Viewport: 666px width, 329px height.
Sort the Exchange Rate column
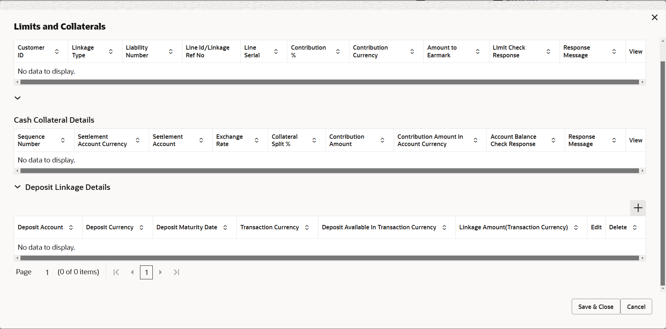(258, 140)
